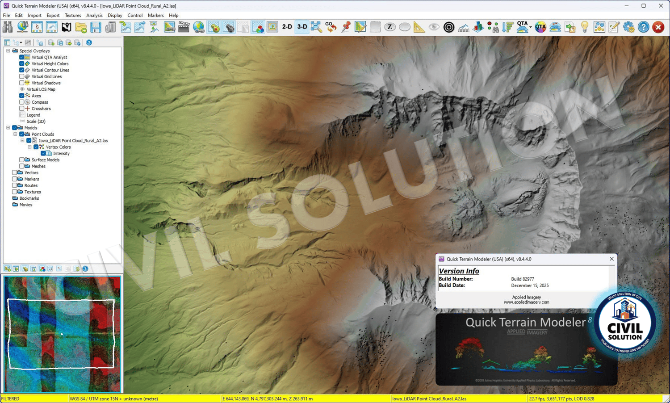The image size is (670, 403).
Task: Click the movie clapperboard icon
Action: click(184, 27)
